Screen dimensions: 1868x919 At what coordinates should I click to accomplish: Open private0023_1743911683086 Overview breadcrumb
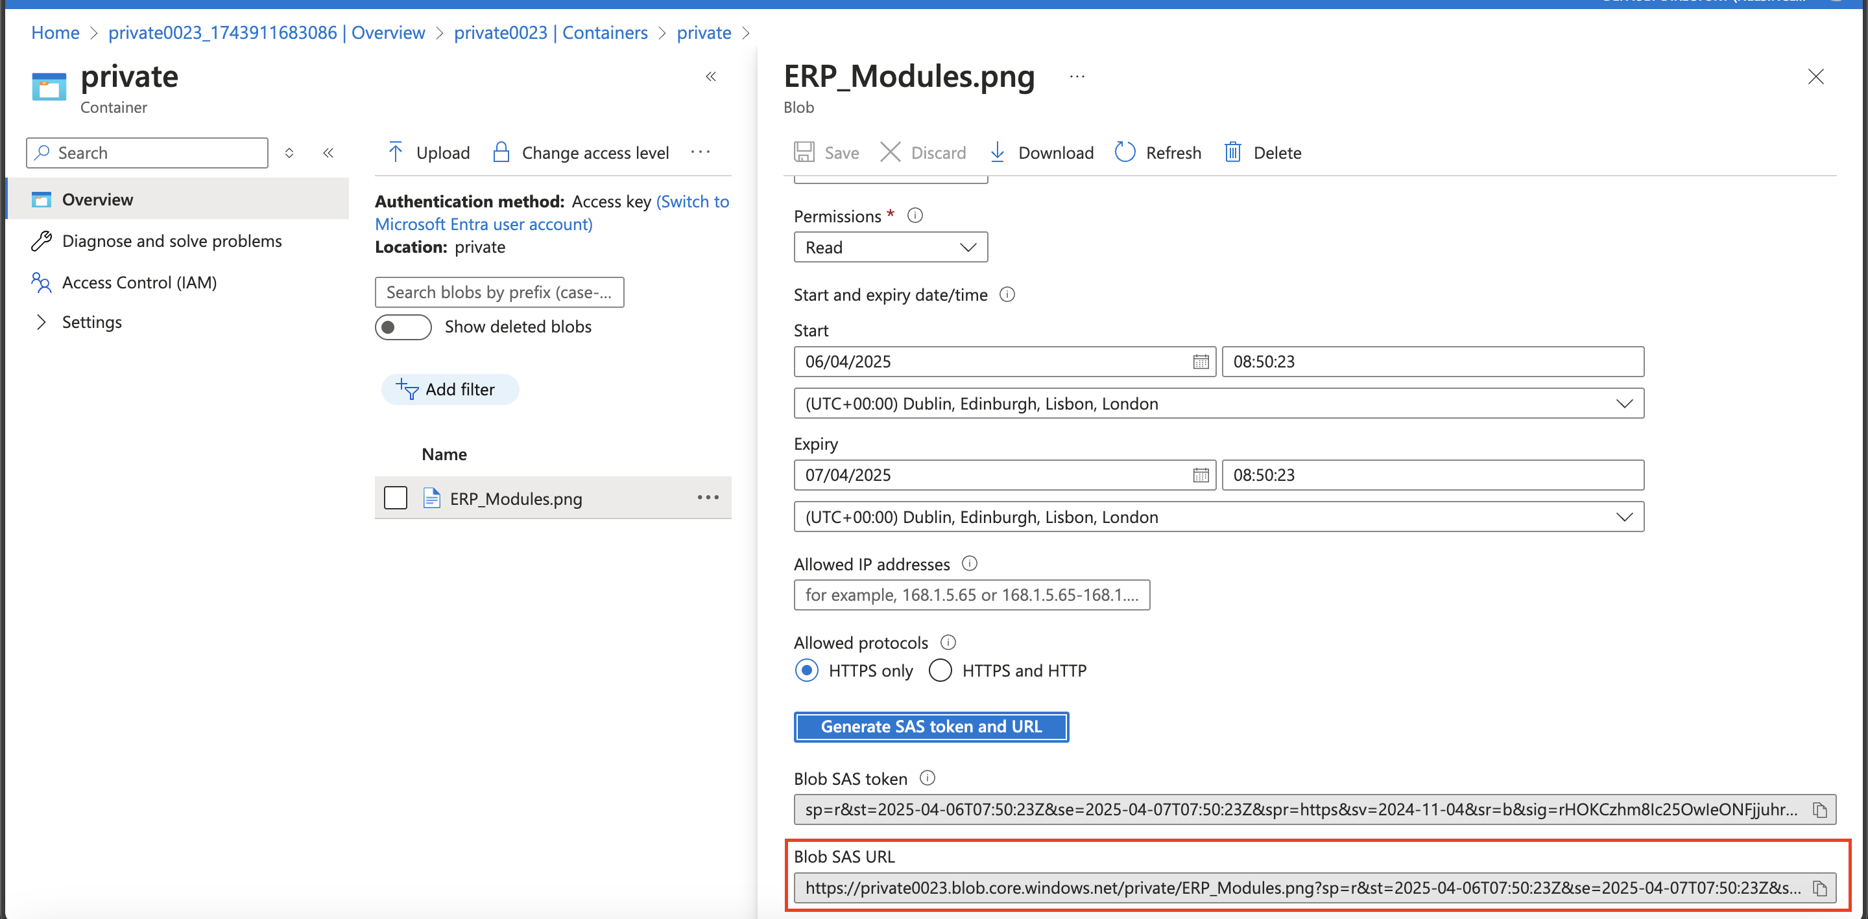pyautogui.click(x=266, y=32)
